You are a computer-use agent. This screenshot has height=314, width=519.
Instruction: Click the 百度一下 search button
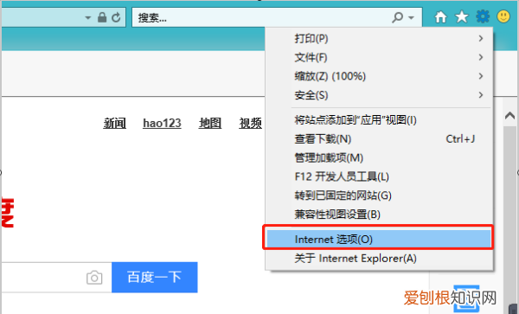tap(155, 278)
